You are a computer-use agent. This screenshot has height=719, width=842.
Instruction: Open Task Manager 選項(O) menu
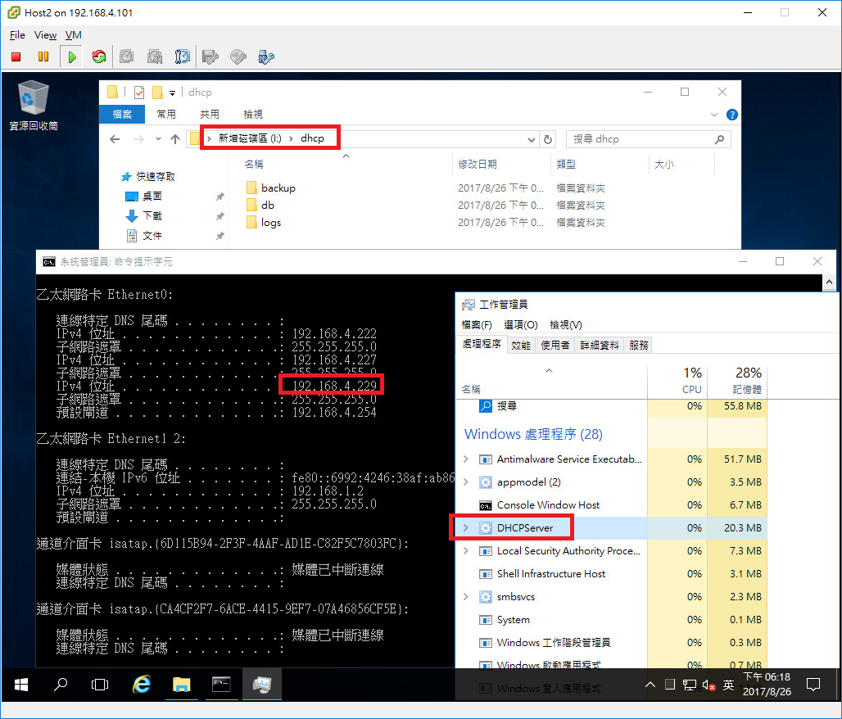[521, 325]
